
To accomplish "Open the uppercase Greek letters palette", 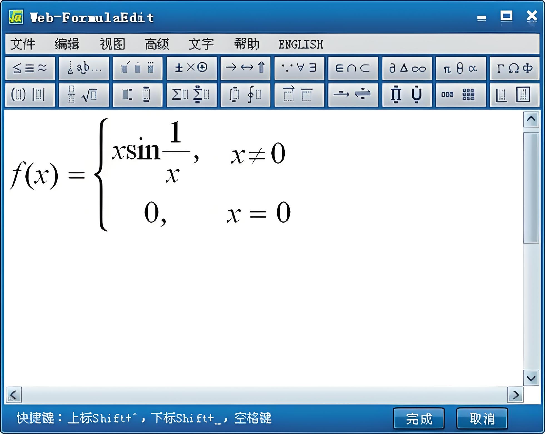I will pyautogui.click(x=514, y=68).
